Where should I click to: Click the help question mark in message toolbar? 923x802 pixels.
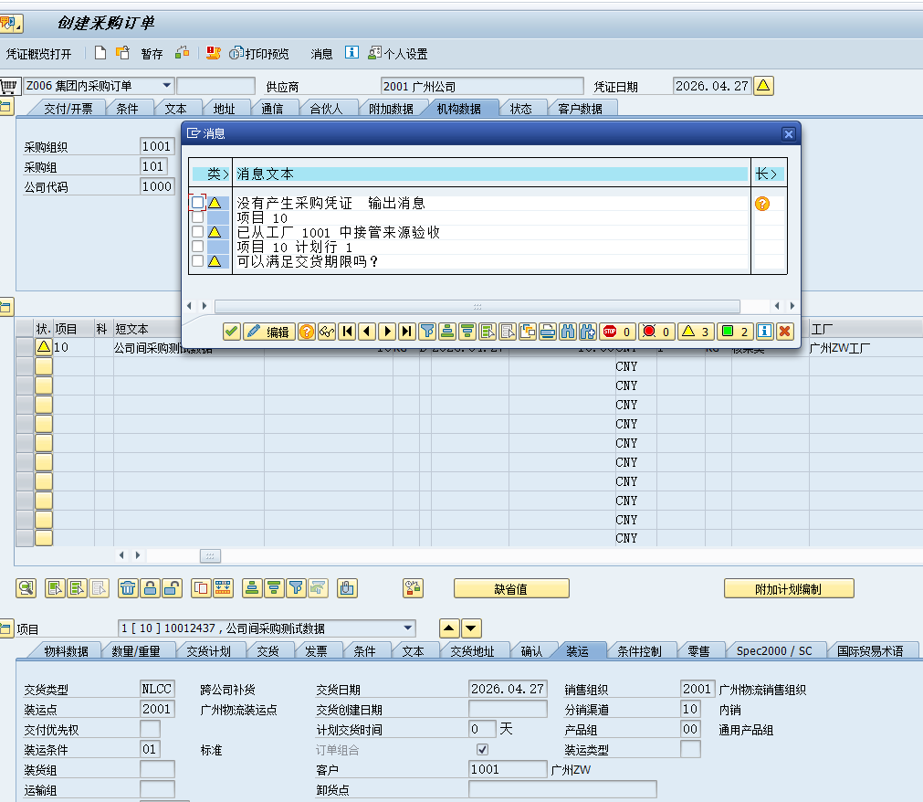307,332
